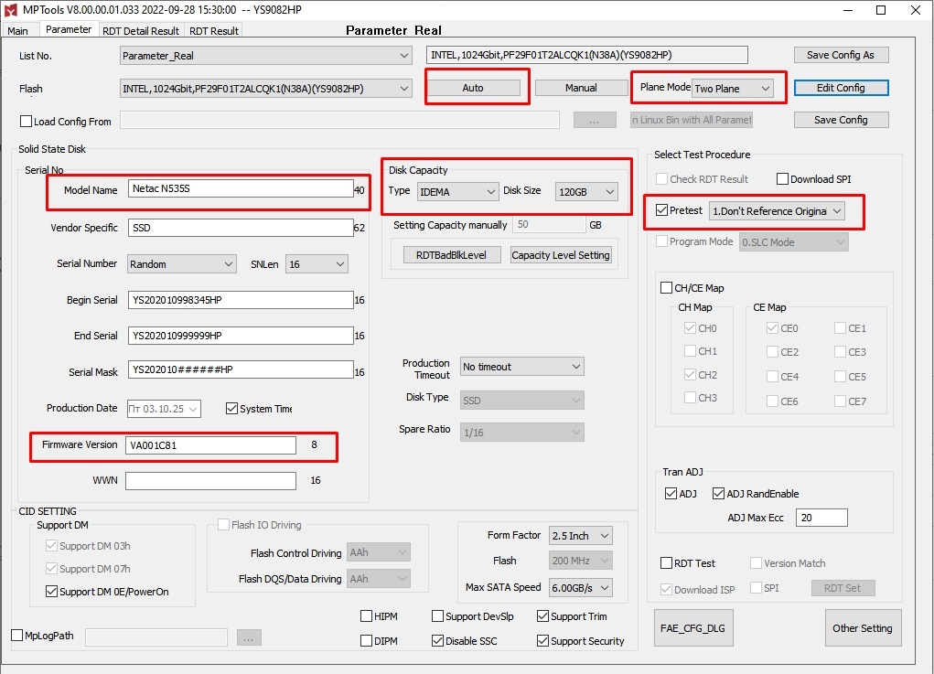The image size is (934, 674).
Task: Open the Other Setting dialog
Action: (x=862, y=628)
